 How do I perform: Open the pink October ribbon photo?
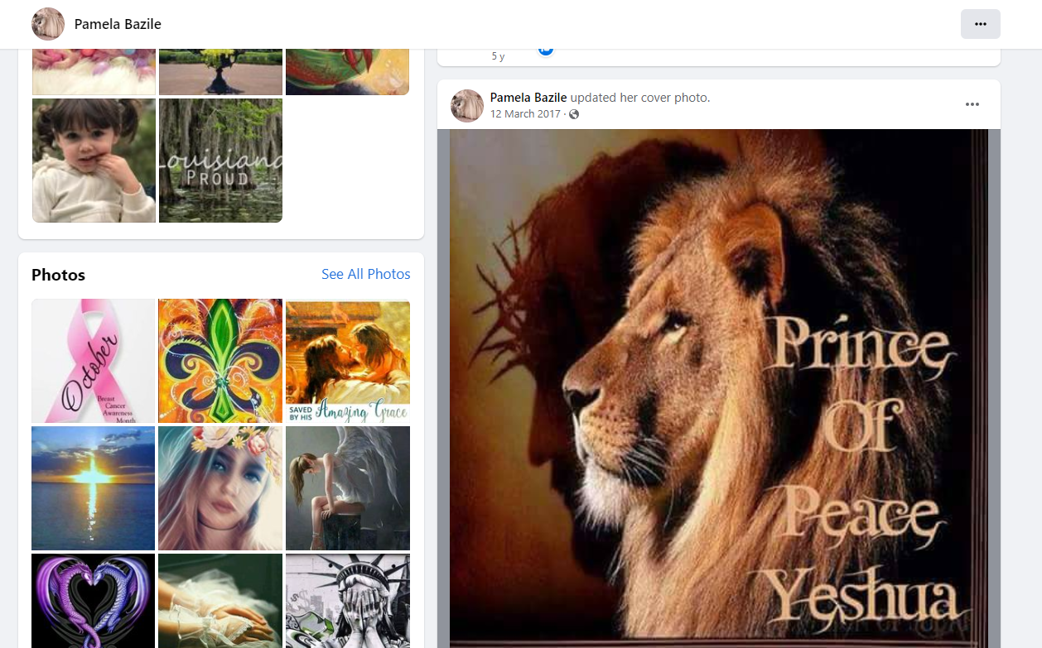pos(94,361)
